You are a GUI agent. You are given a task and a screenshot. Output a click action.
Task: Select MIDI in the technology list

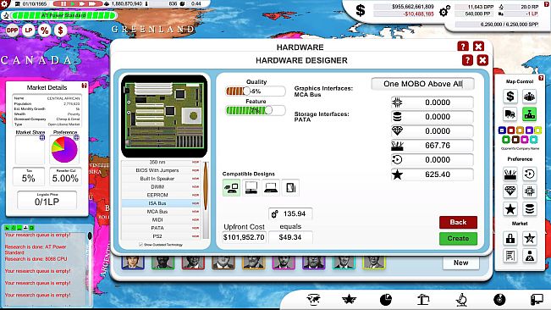[x=161, y=219]
